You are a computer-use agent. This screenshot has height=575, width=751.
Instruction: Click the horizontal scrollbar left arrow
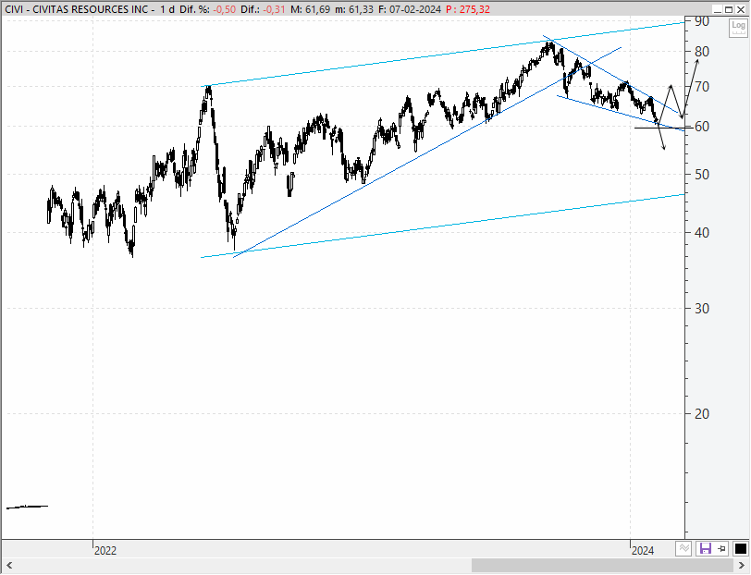click(8, 566)
